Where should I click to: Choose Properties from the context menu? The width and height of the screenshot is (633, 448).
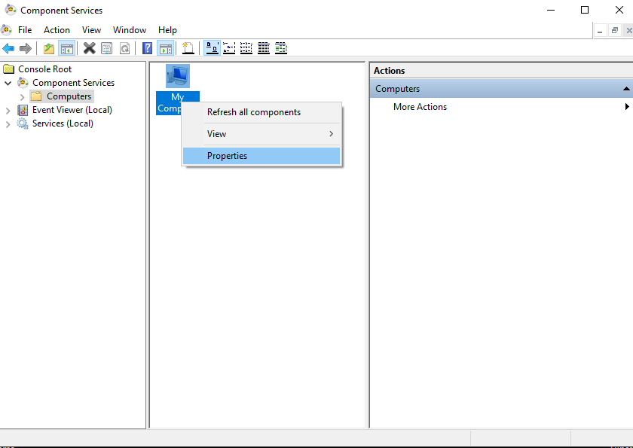pos(227,156)
